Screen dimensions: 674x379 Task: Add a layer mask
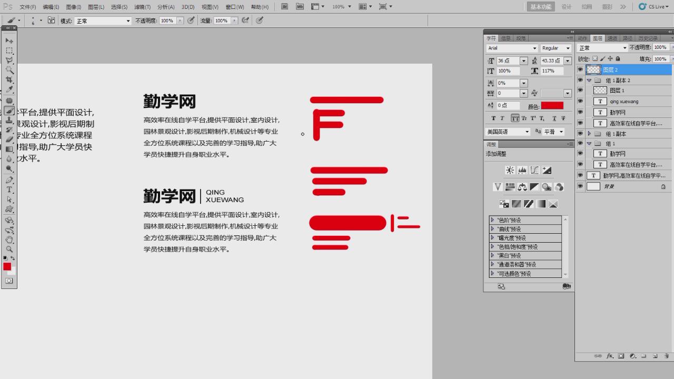(x=621, y=356)
